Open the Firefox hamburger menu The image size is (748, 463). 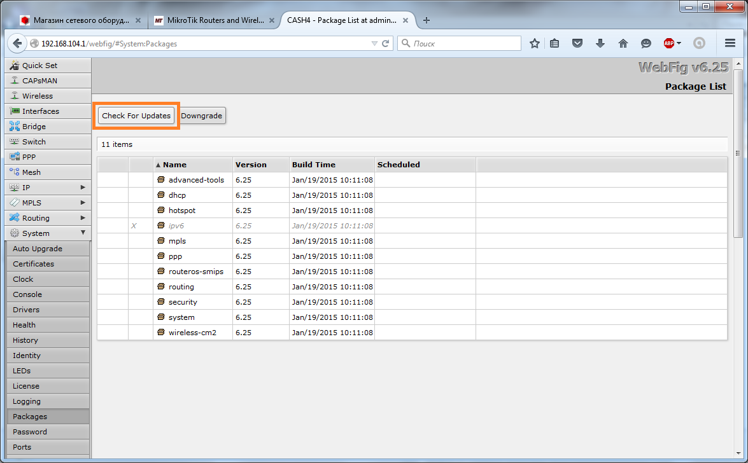pyautogui.click(x=730, y=43)
